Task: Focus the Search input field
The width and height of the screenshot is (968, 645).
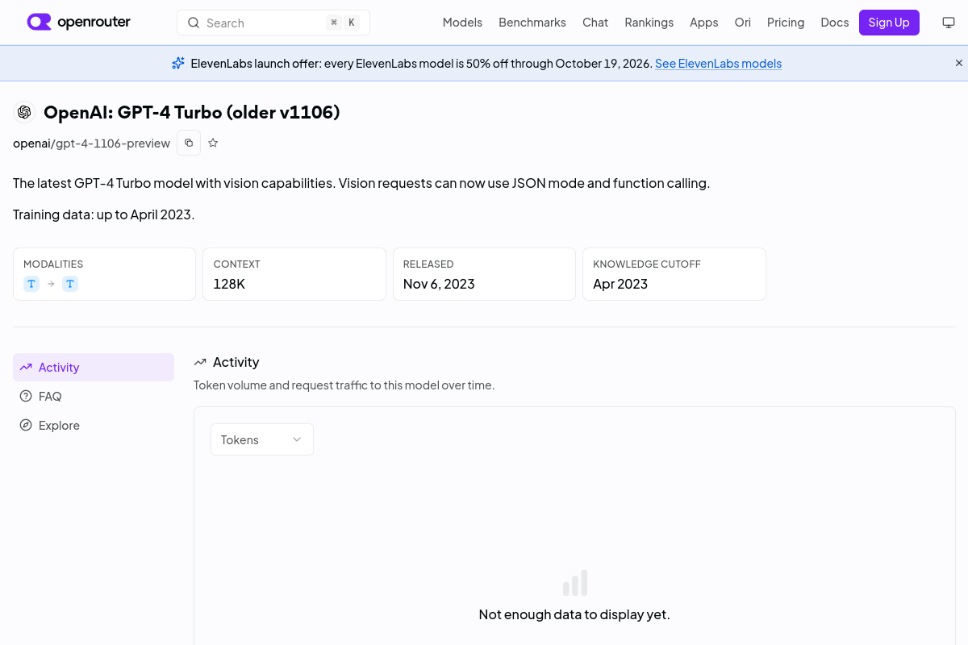Action: click(x=273, y=23)
